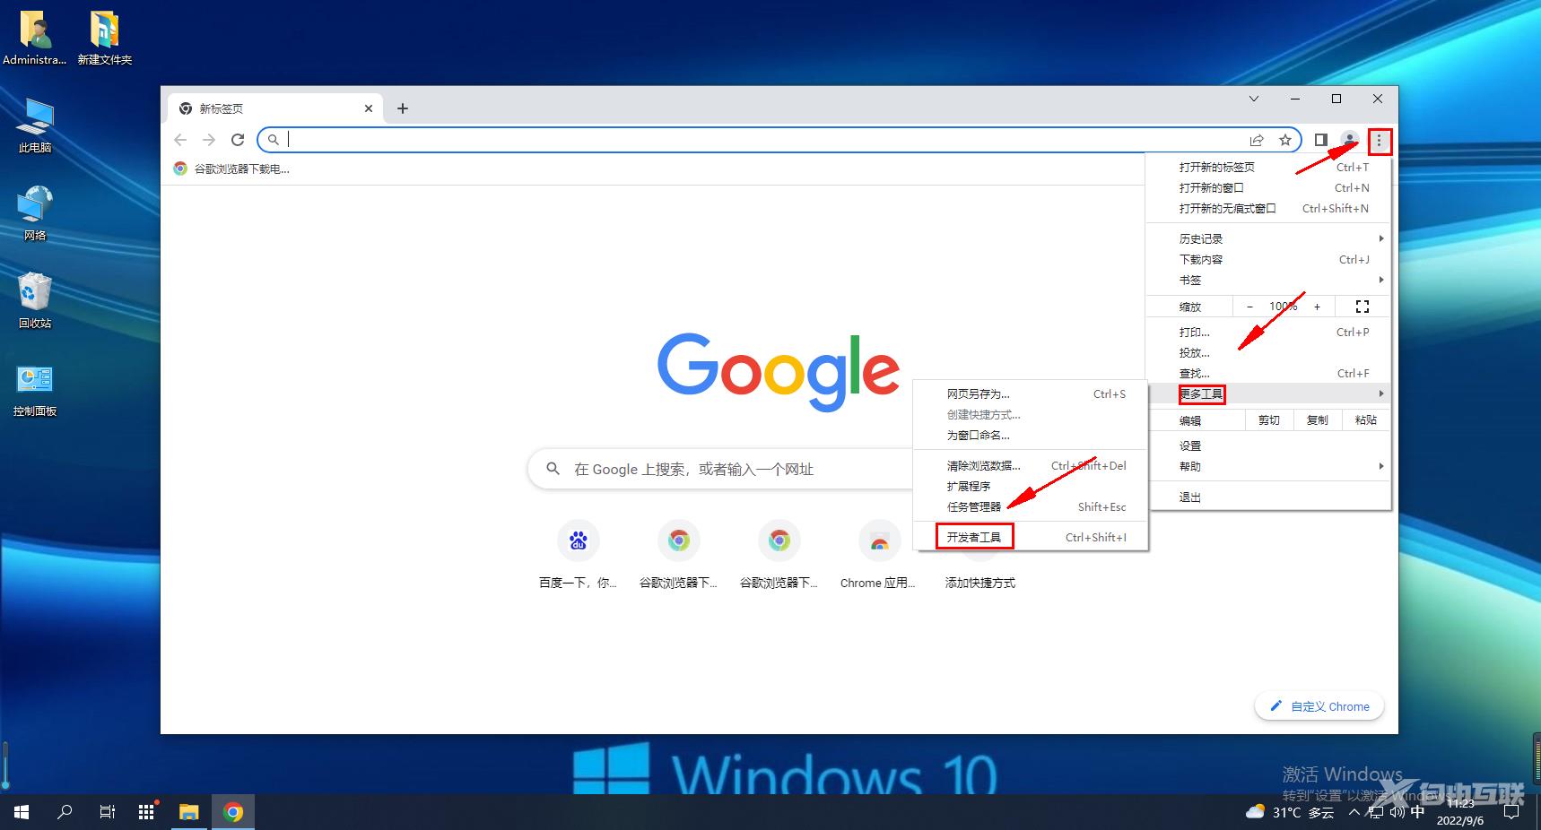Expand the 书签 submenu
This screenshot has height=830, width=1541.
(x=1268, y=280)
